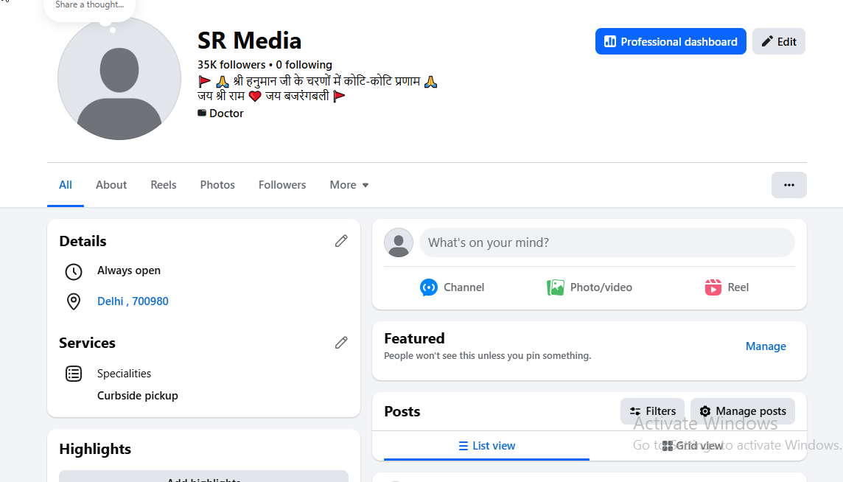
Task: Click the location pin icon
Action: [x=74, y=301]
